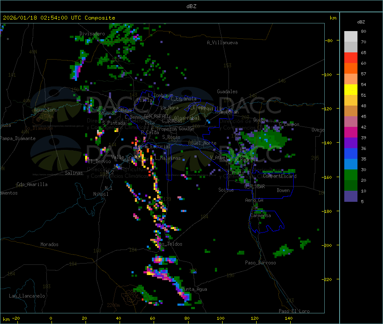Screen dimensions: 383x324
Task: Click the Guadales location label
Action: pyautogui.click(x=227, y=92)
